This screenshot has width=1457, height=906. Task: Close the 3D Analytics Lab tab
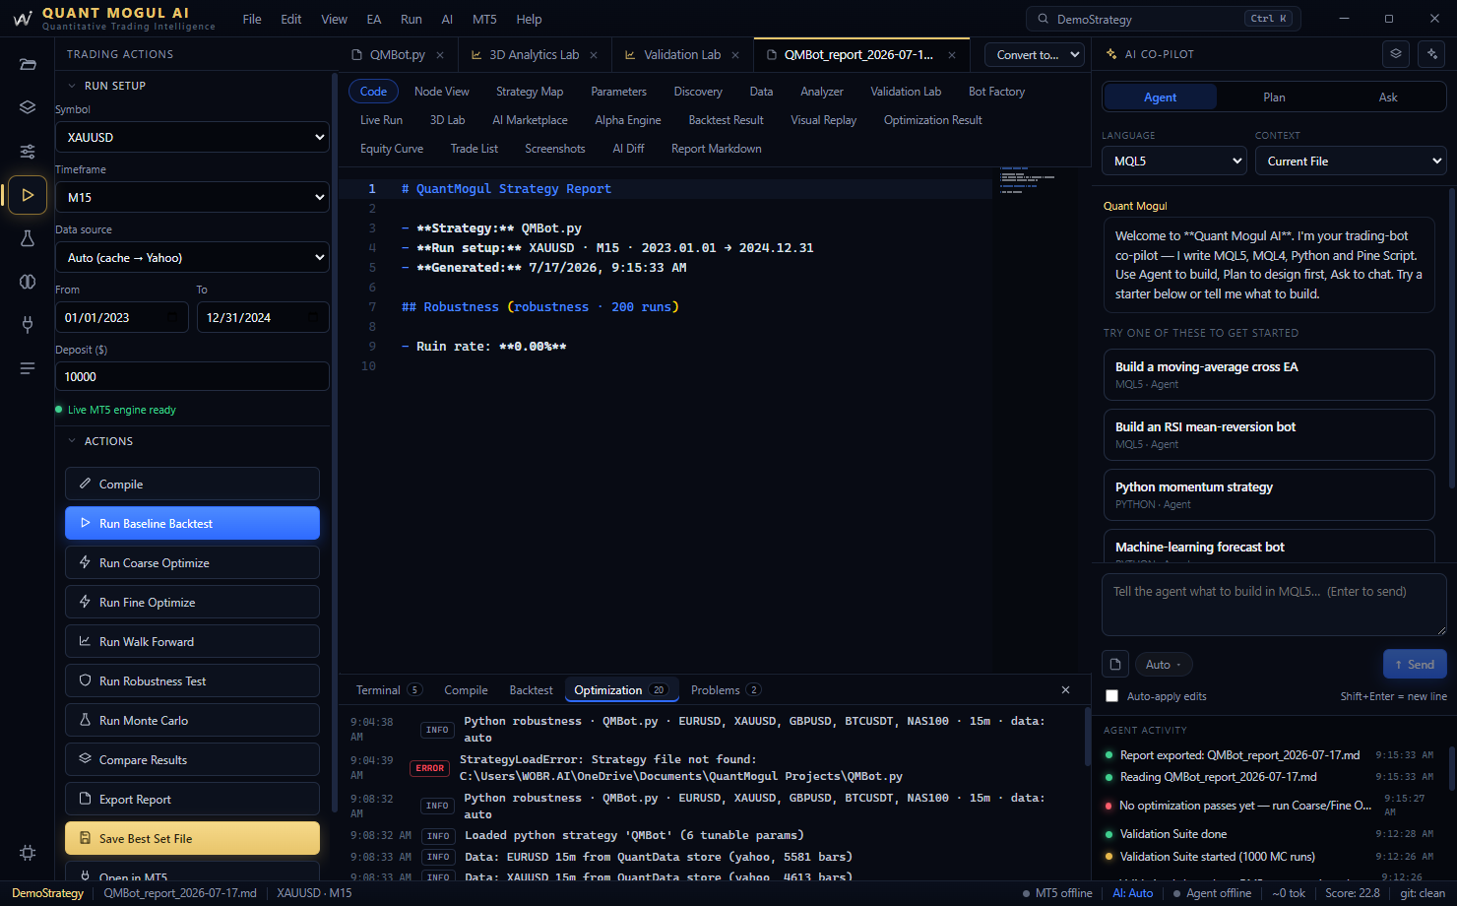click(x=594, y=55)
